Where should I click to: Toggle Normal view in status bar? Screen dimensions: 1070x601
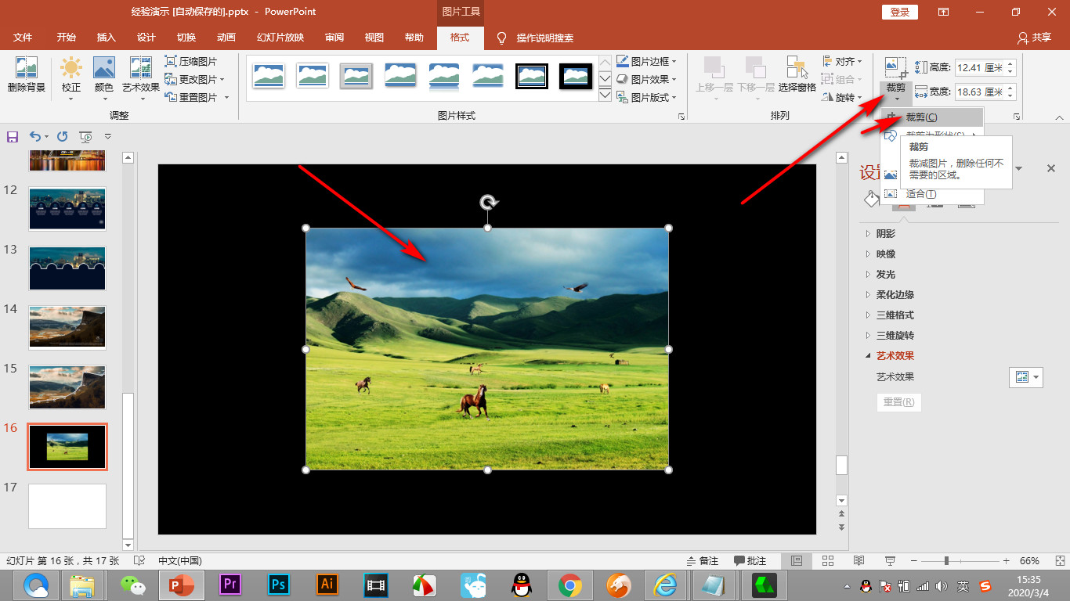coord(796,561)
